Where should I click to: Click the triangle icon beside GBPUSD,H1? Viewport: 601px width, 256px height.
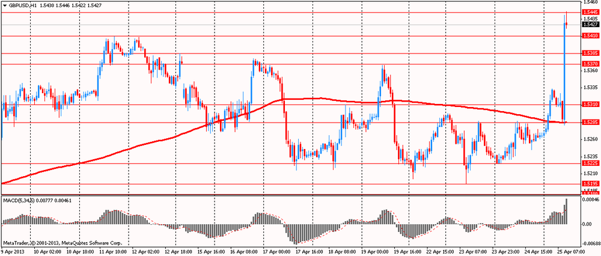(4, 6)
